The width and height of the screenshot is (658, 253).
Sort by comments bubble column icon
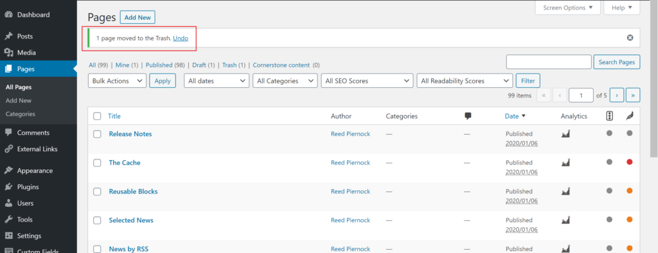point(468,117)
